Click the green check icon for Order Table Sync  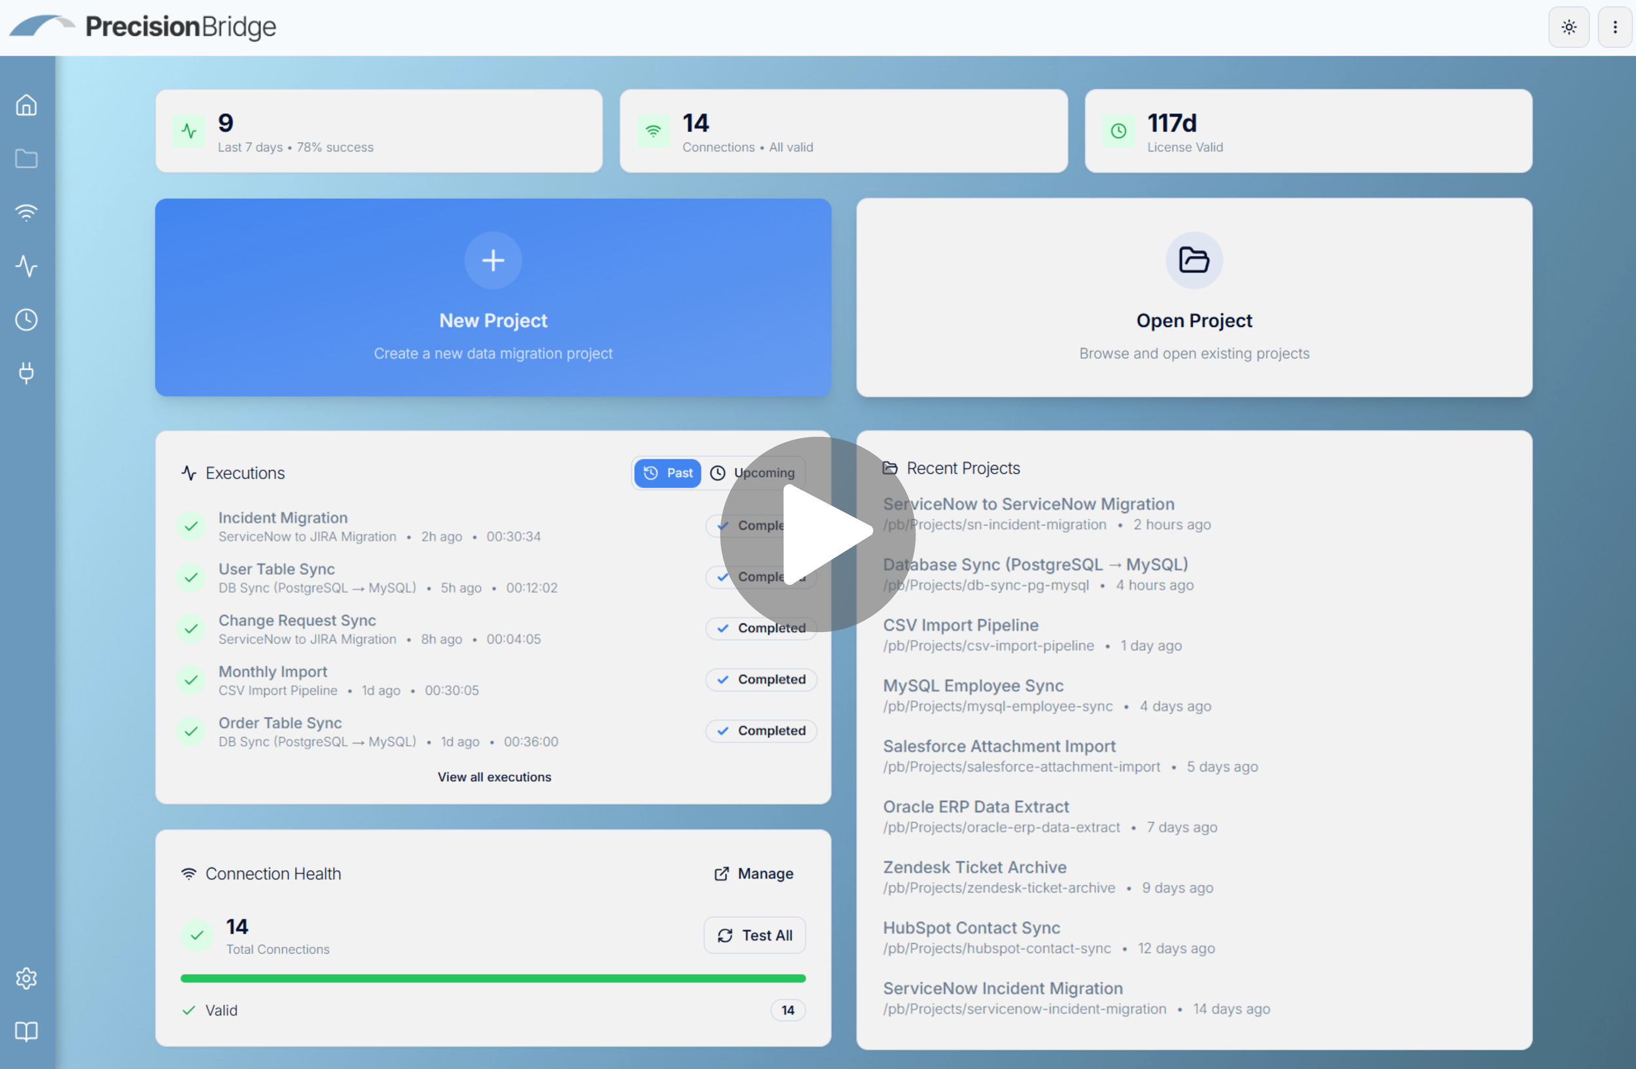click(x=191, y=731)
